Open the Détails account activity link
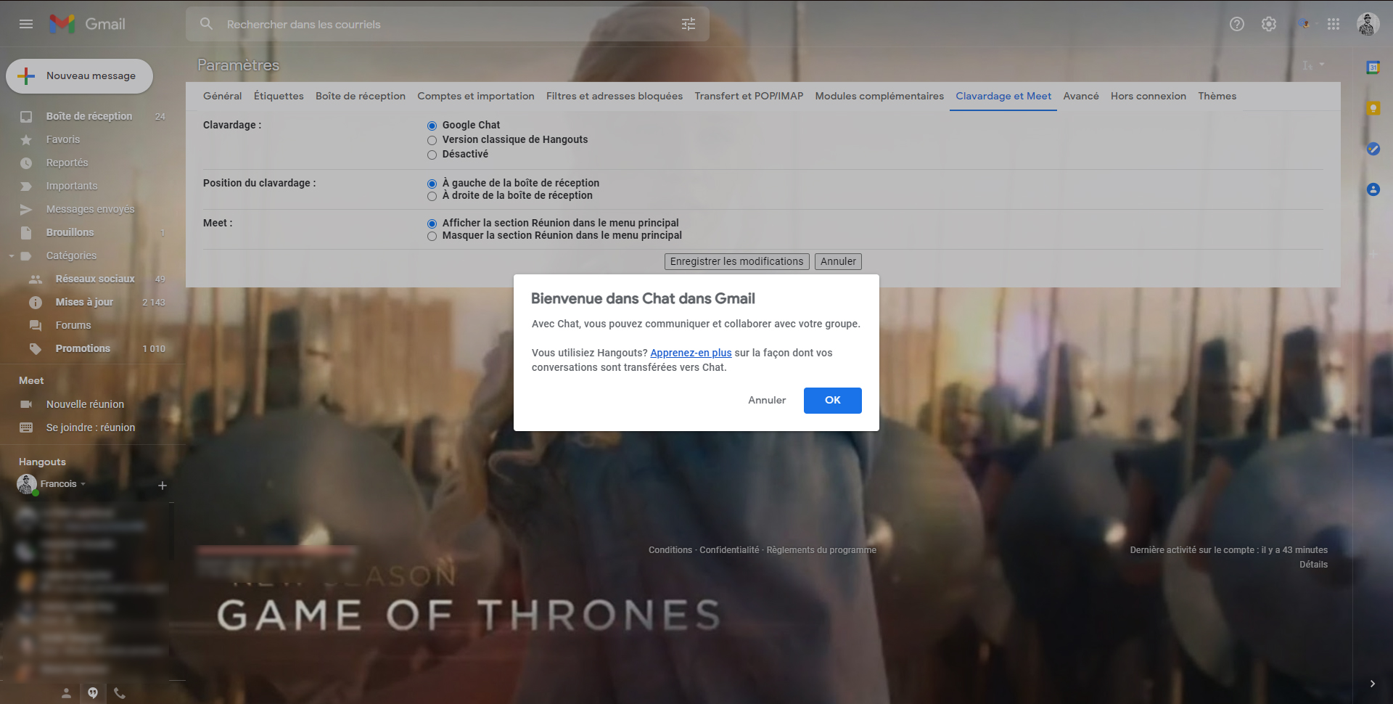The height and width of the screenshot is (704, 1393). pyautogui.click(x=1313, y=565)
